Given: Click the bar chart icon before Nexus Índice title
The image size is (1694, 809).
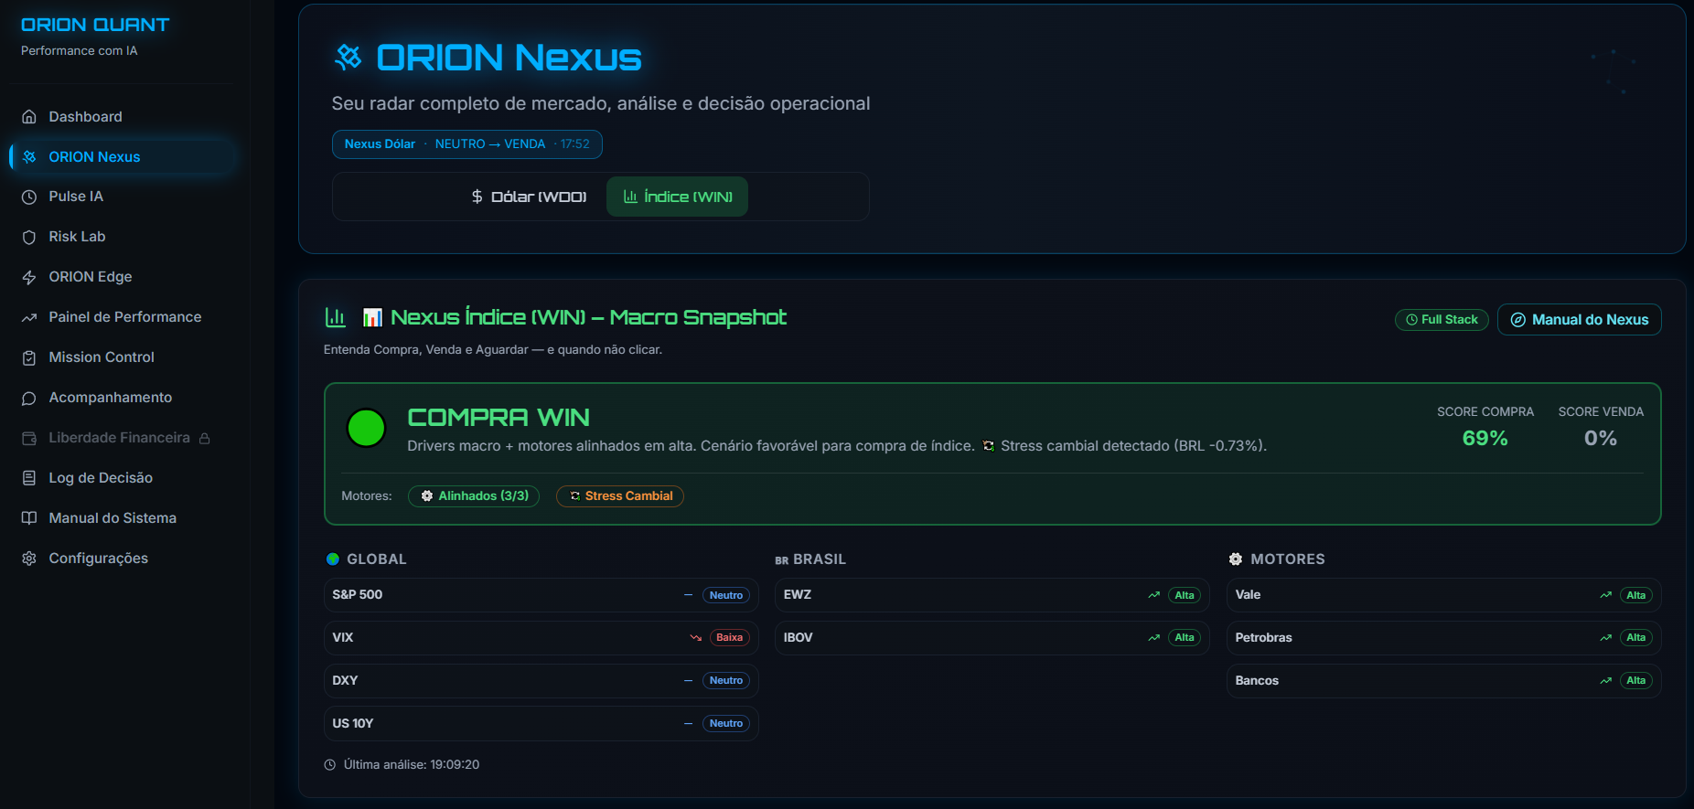Looking at the screenshot, I should point(335,317).
